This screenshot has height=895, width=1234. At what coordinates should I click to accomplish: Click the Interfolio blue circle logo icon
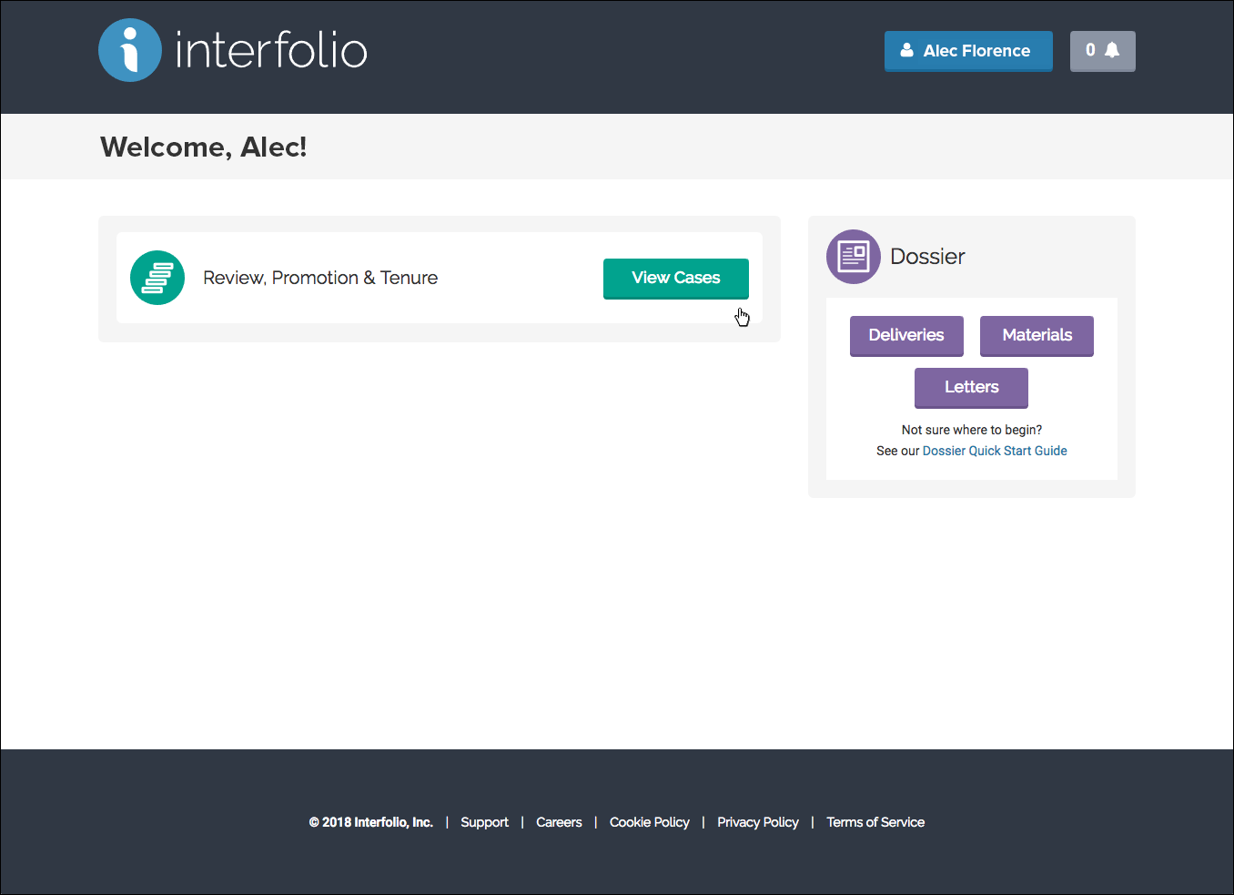tap(130, 50)
